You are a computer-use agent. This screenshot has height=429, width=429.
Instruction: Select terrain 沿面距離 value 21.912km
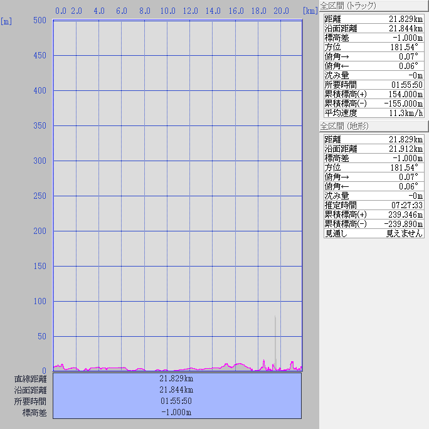pos(406,149)
